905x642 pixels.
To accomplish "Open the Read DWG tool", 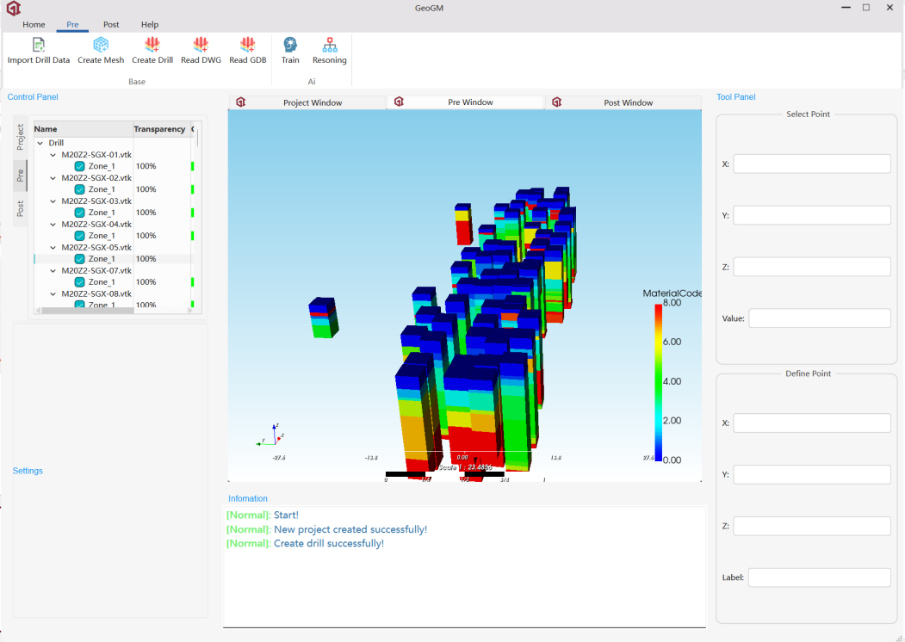I will [x=201, y=46].
